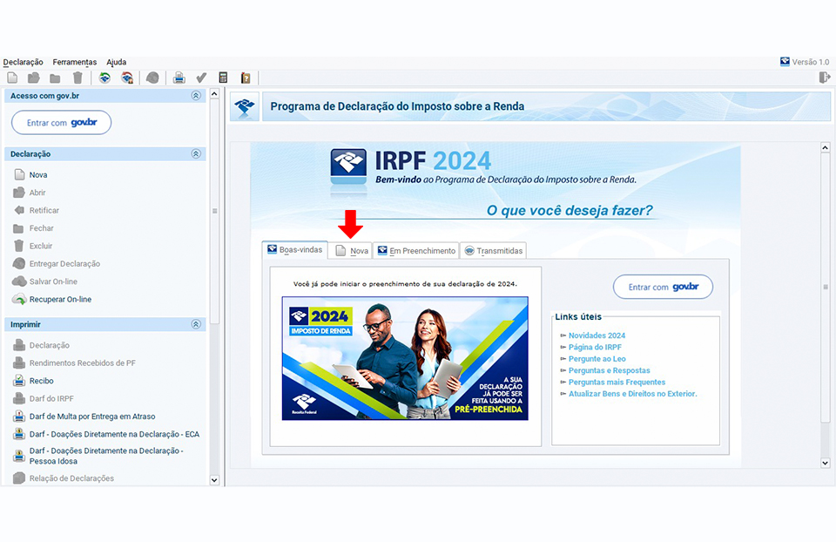Click the Recuperar On-line cloud icon
This screenshot has height=542, width=836.
19,299
